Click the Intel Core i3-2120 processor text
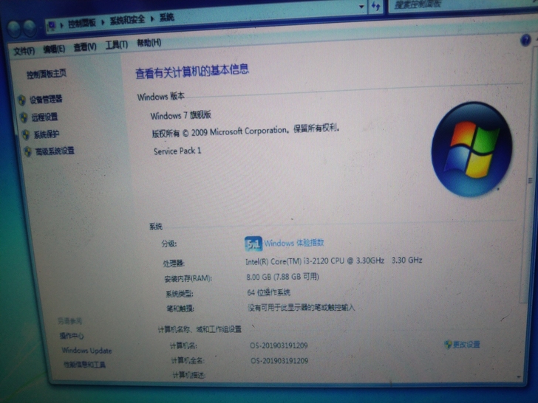 333,261
